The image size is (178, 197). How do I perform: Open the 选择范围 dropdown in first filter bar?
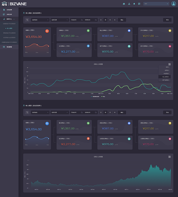click(60, 20)
